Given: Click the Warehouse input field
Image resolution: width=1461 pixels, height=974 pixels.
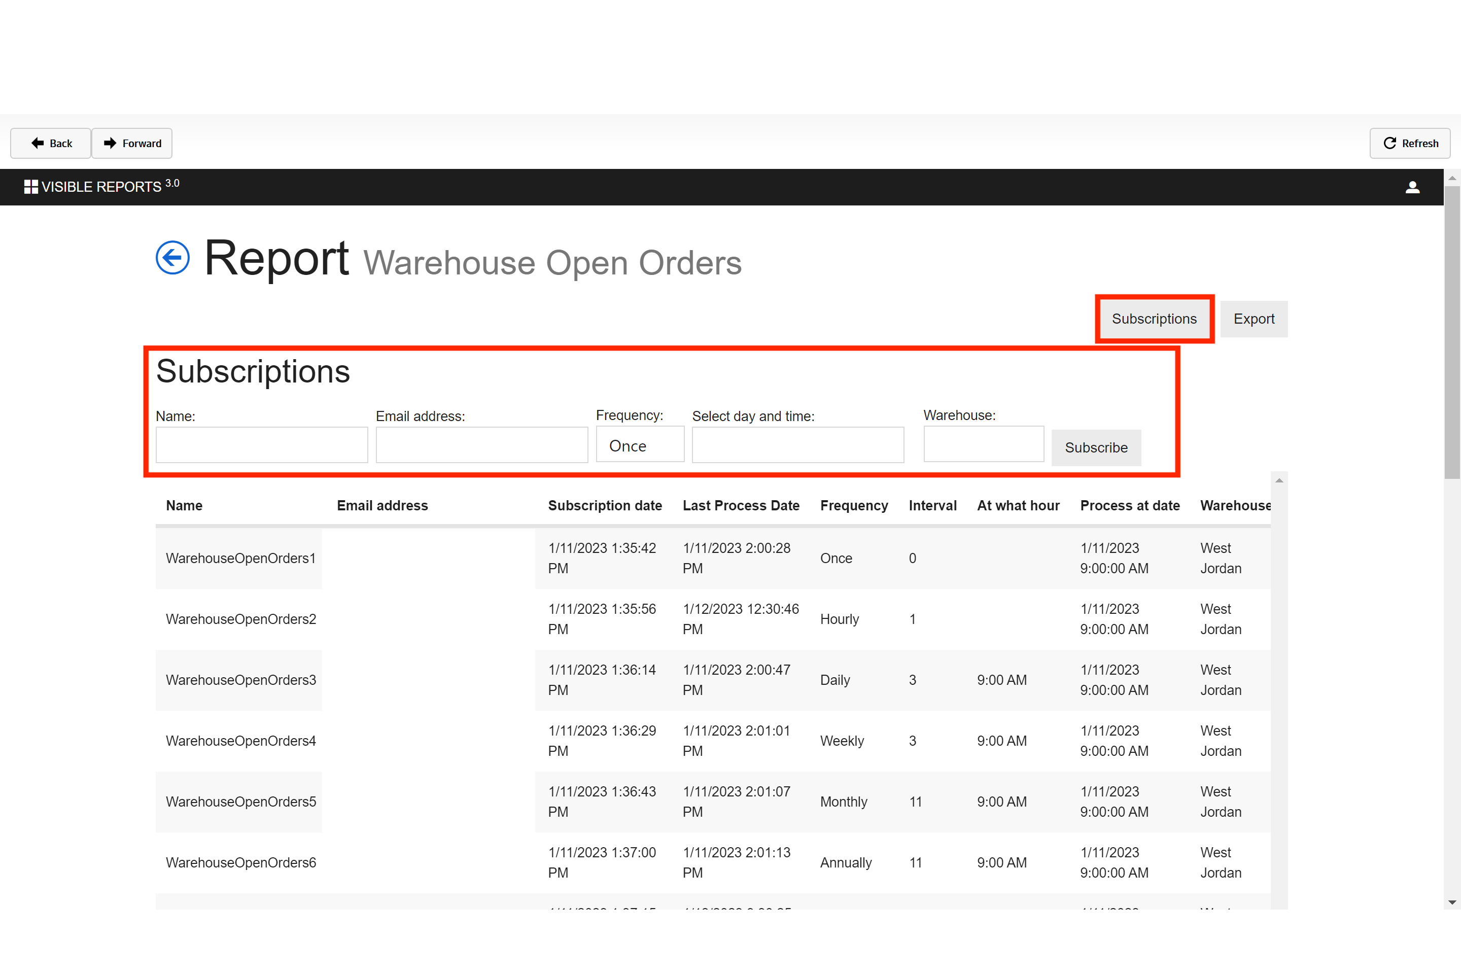Looking at the screenshot, I should click(x=983, y=443).
